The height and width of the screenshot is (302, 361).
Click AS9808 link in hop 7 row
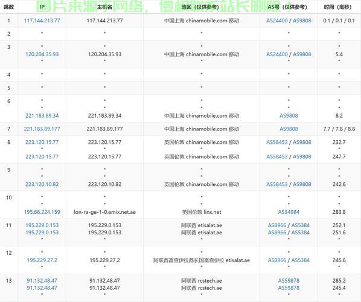pyautogui.click(x=289, y=129)
